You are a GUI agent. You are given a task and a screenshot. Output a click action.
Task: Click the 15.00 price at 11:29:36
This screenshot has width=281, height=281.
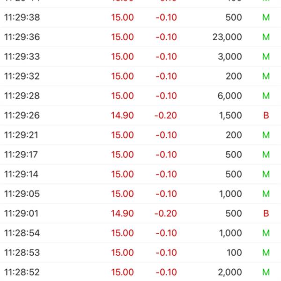pyautogui.click(x=122, y=37)
